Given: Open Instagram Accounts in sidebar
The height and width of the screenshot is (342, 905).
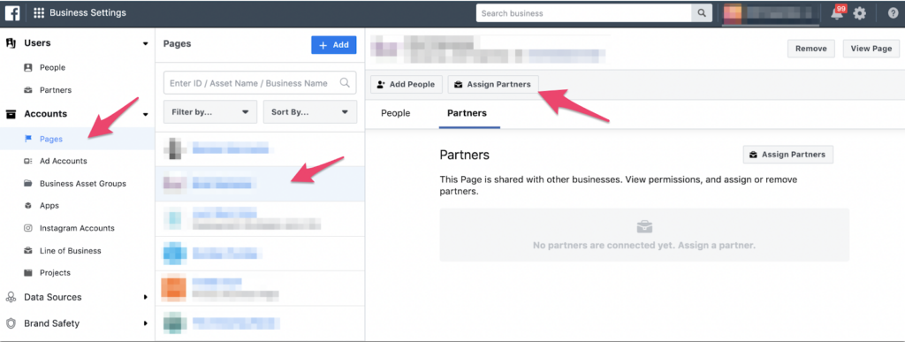Looking at the screenshot, I should (x=77, y=228).
